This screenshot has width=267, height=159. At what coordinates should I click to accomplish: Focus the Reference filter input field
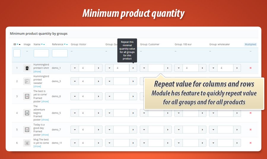60,53
